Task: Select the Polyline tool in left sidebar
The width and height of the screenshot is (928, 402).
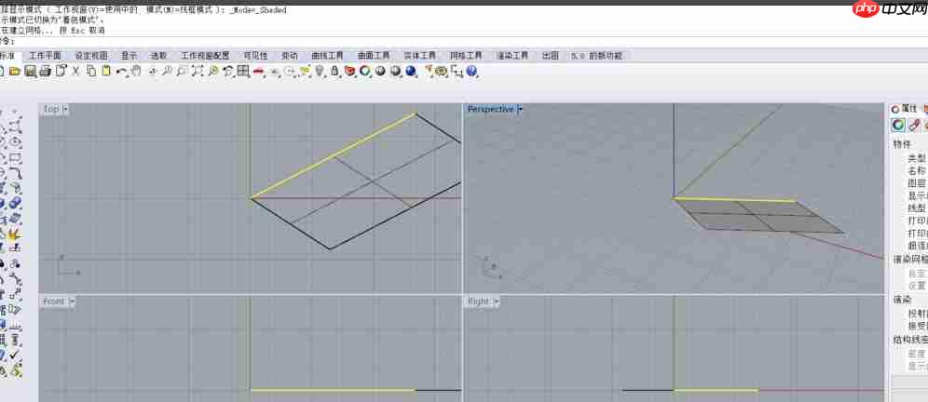Action: (x=16, y=127)
